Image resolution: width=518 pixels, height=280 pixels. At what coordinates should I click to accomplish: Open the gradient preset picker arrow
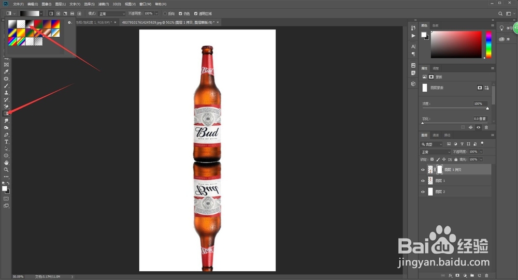pyautogui.click(x=41, y=13)
